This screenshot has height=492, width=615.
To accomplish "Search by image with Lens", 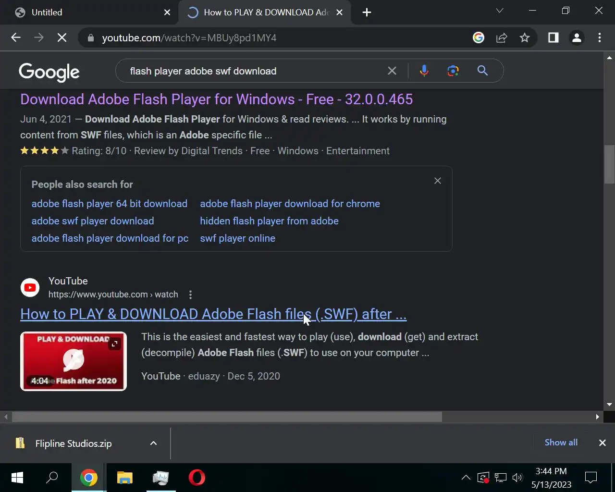I will 453,71.
